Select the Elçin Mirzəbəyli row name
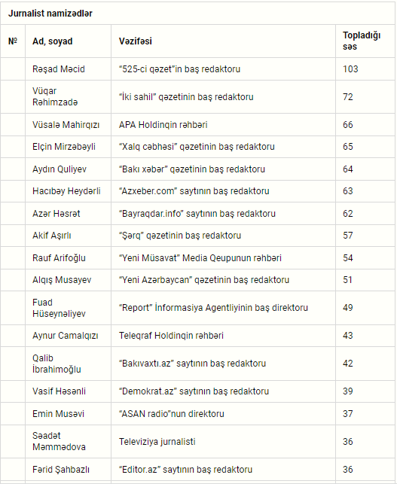The image size is (397, 484). pos(64,147)
